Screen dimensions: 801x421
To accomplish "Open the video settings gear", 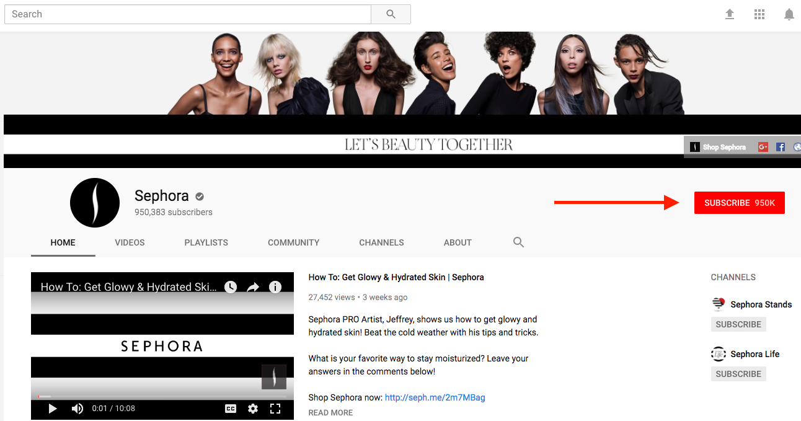I will 253,409.
